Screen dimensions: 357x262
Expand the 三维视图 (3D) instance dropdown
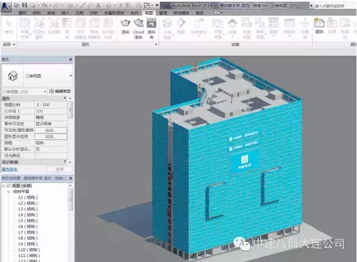(44, 91)
